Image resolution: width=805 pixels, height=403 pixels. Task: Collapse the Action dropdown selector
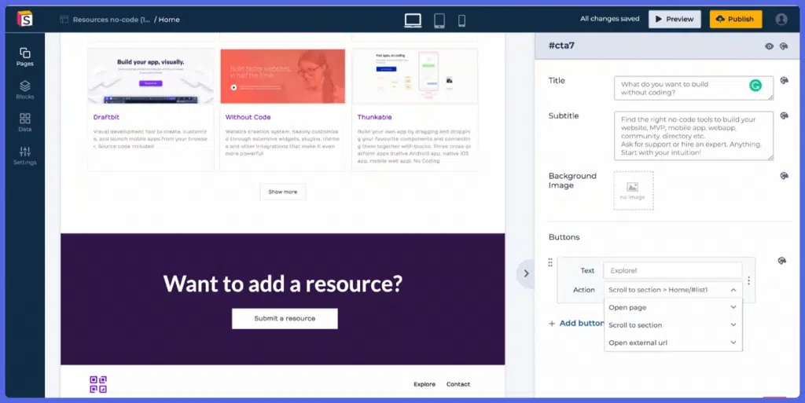pyautogui.click(x=733, y=290)
